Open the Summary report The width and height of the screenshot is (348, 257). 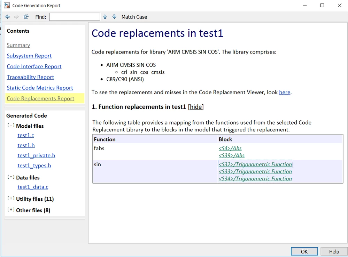18,45
